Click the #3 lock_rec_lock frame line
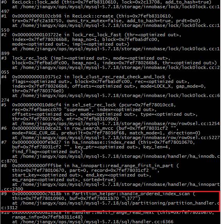 [x=86, y=58]
